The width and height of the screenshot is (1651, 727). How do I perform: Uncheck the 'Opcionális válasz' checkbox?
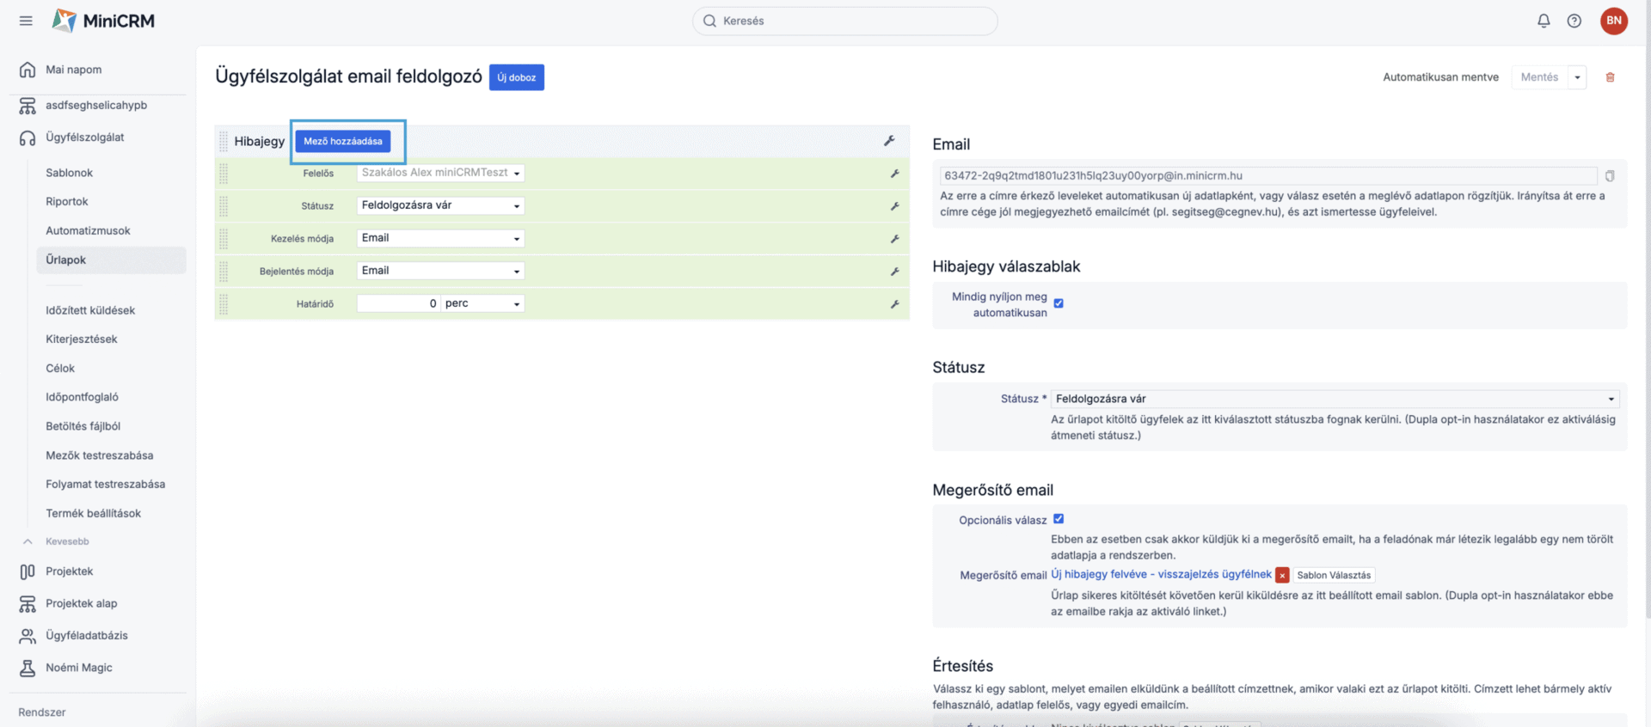click(1059, 519)
